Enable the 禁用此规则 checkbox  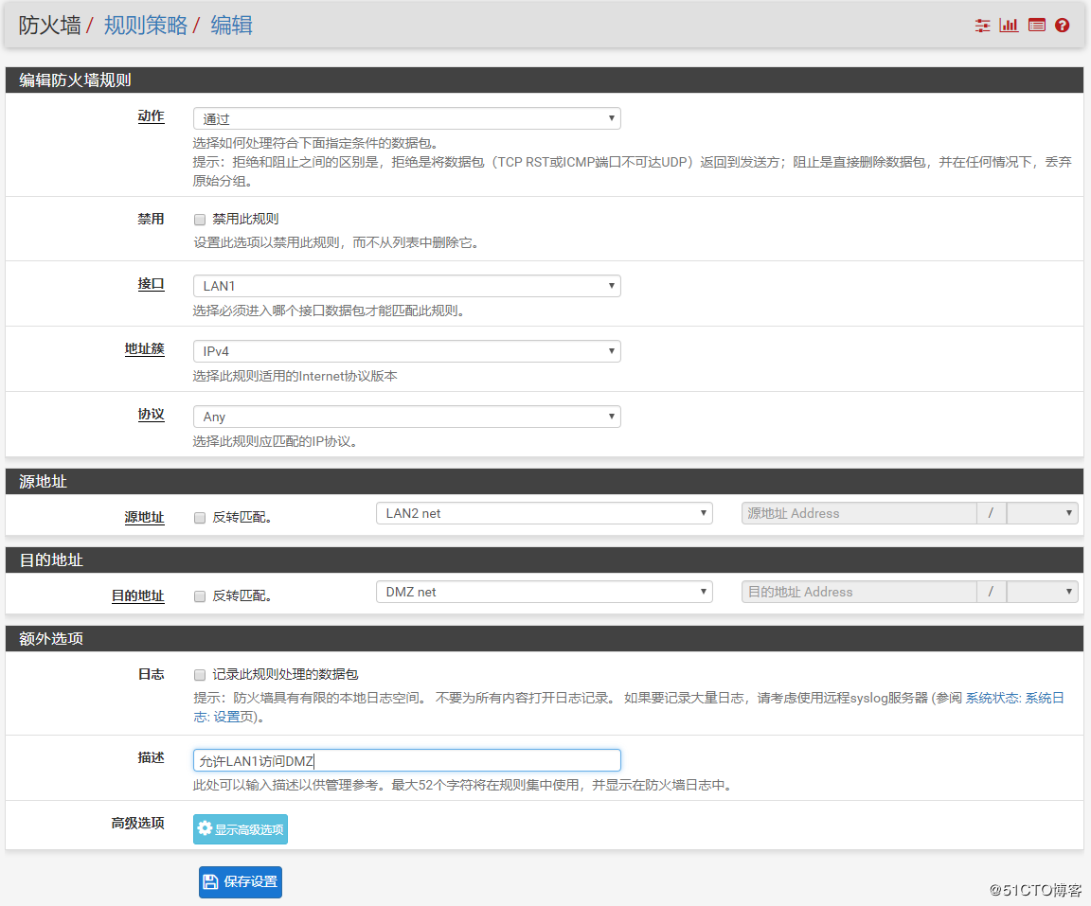(200, 220)
